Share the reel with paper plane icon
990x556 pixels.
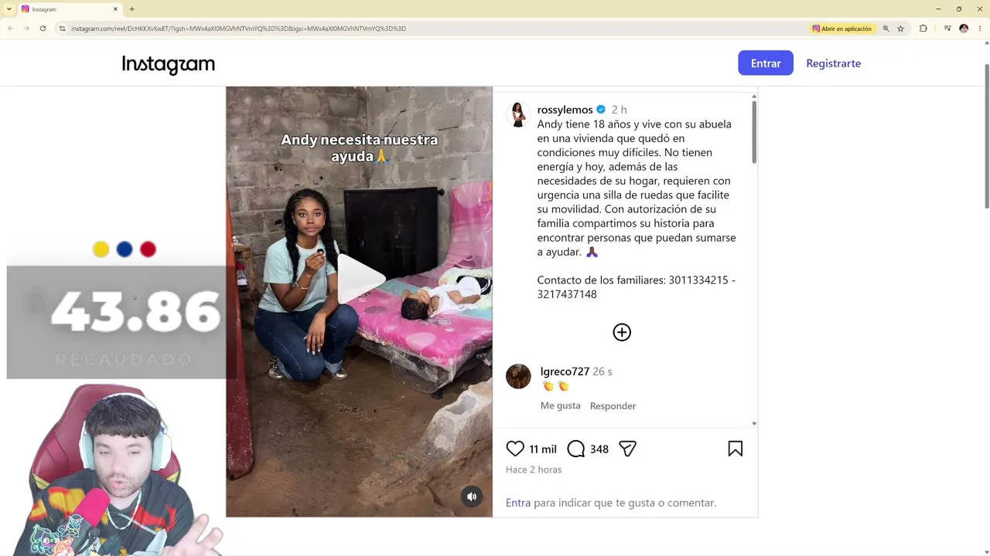(627, 449)
